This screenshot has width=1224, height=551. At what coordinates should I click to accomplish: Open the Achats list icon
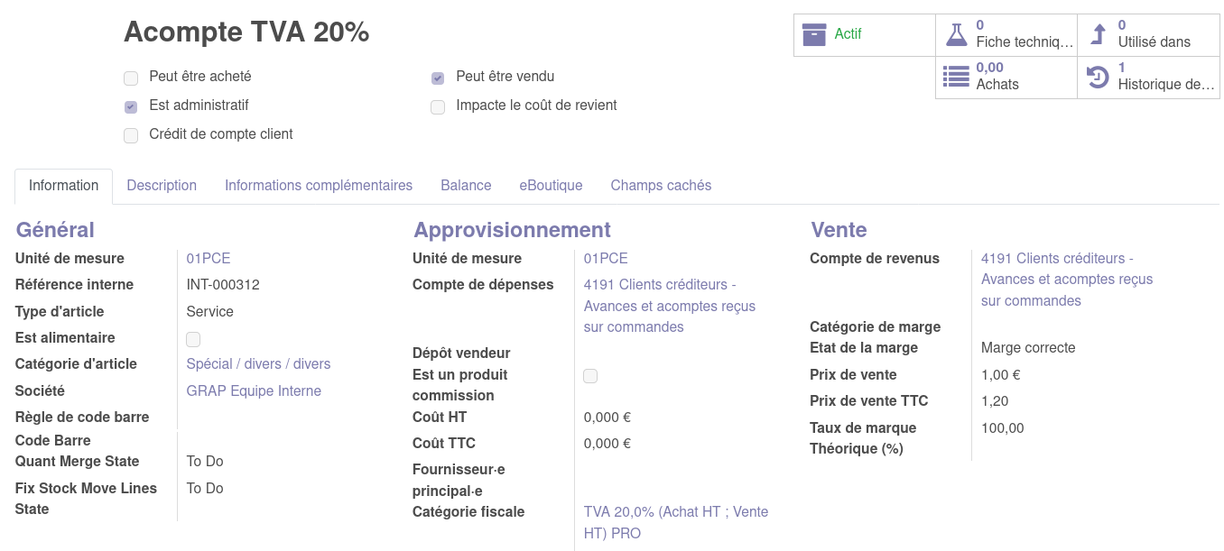[956, 77]
